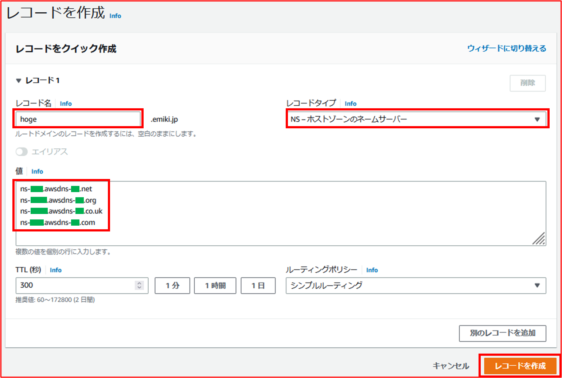Screen dimensions: 562x378
Task: Click the .emiki.jp domain suffix text
Action: pos(164,119)
